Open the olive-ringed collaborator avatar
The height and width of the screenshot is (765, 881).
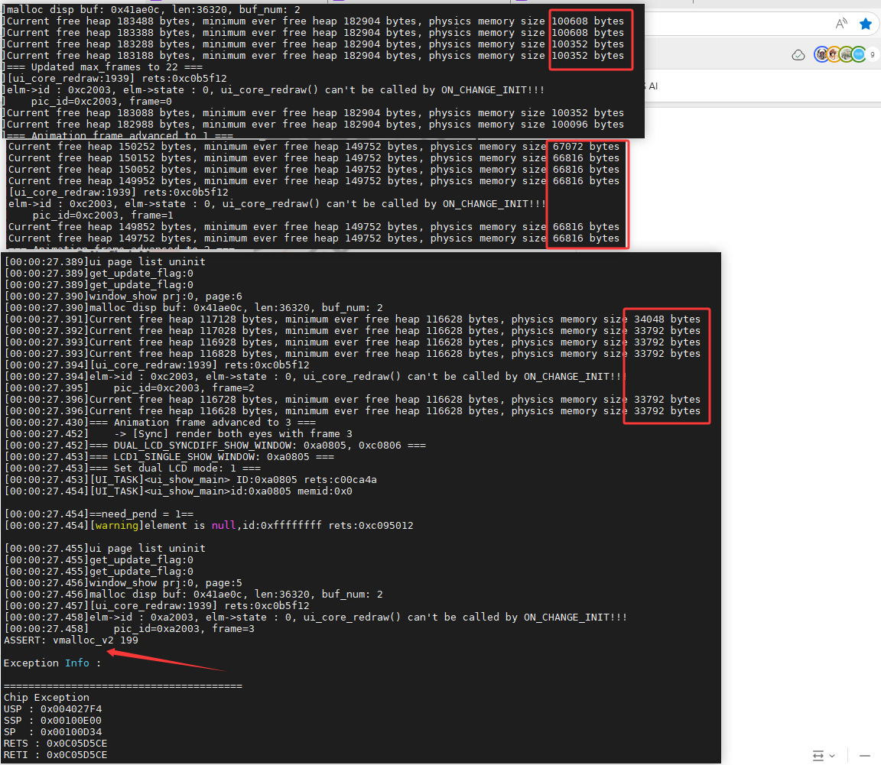click(846, 54)
